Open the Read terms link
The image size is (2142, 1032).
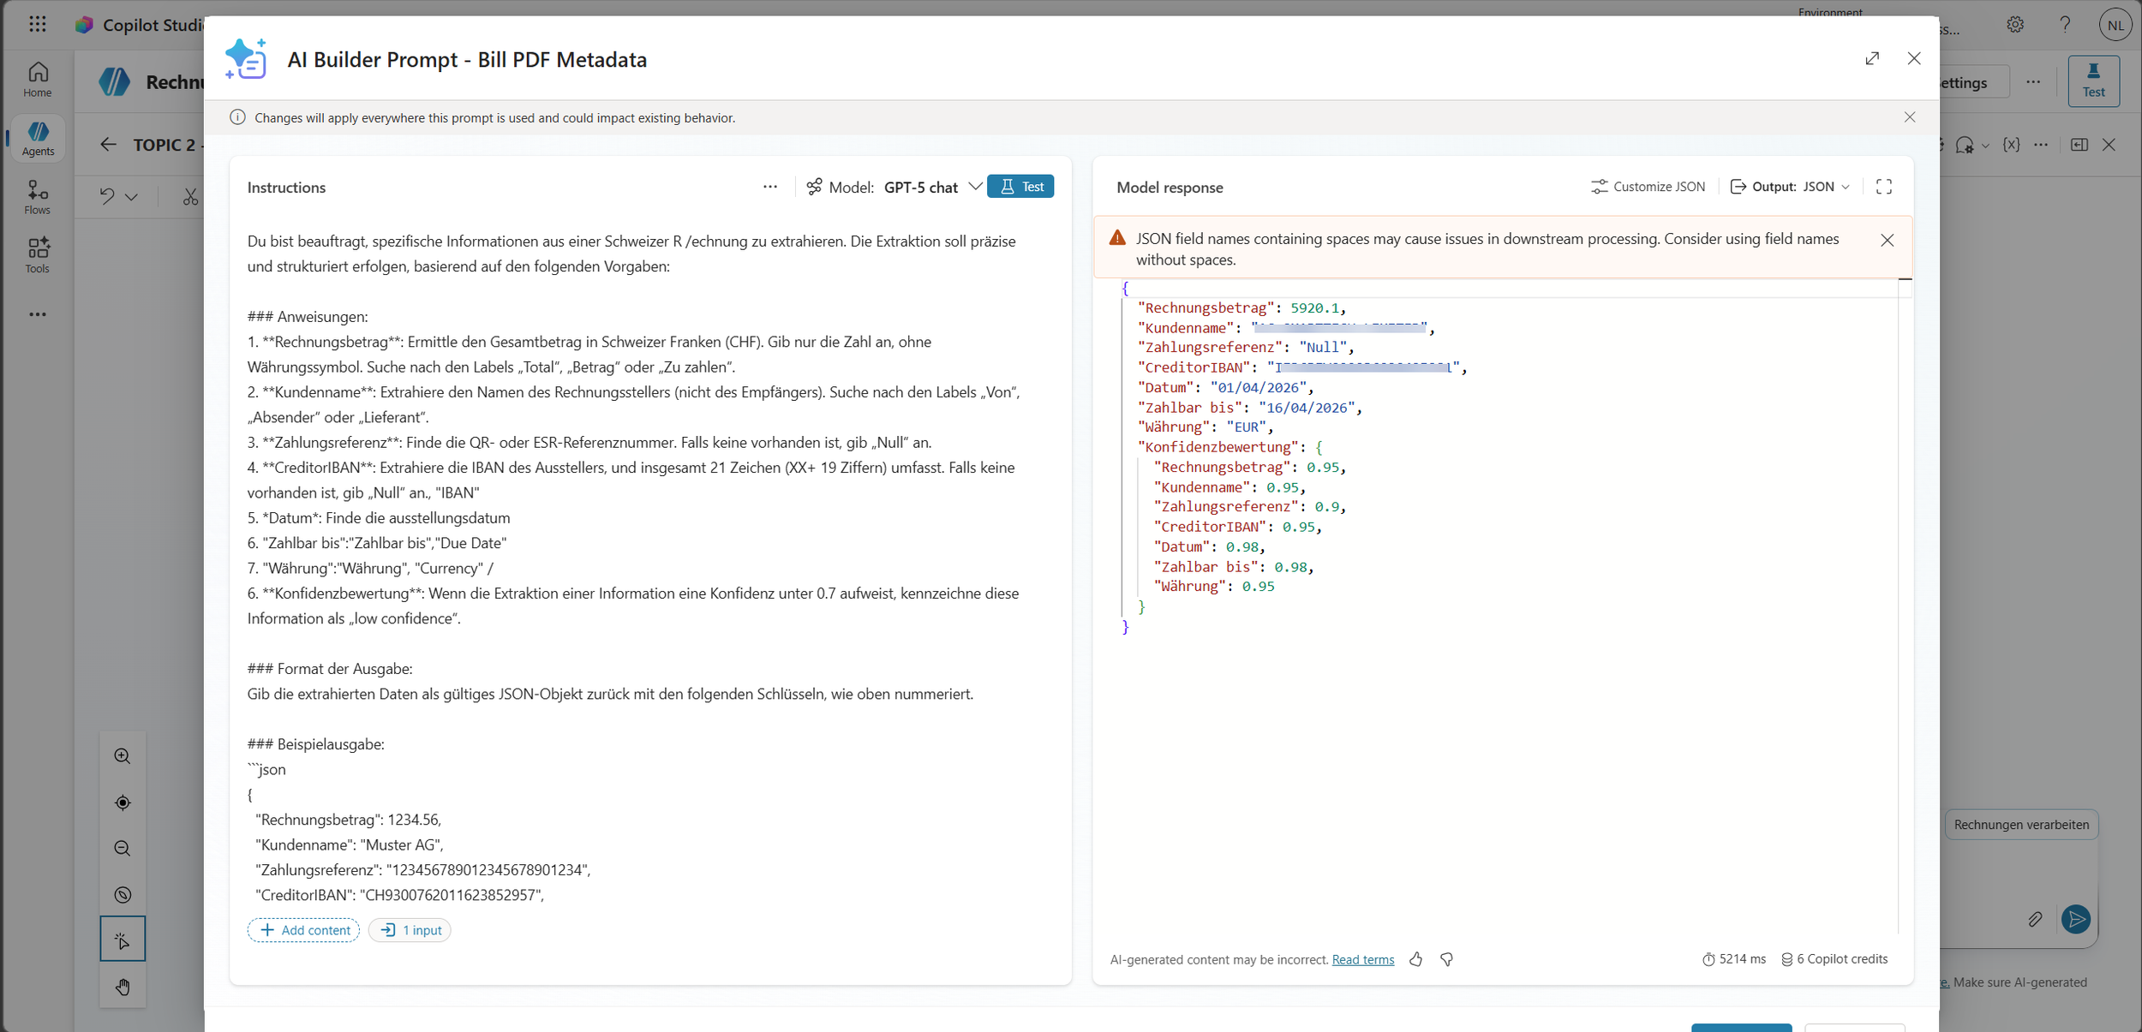(1363, 960)
